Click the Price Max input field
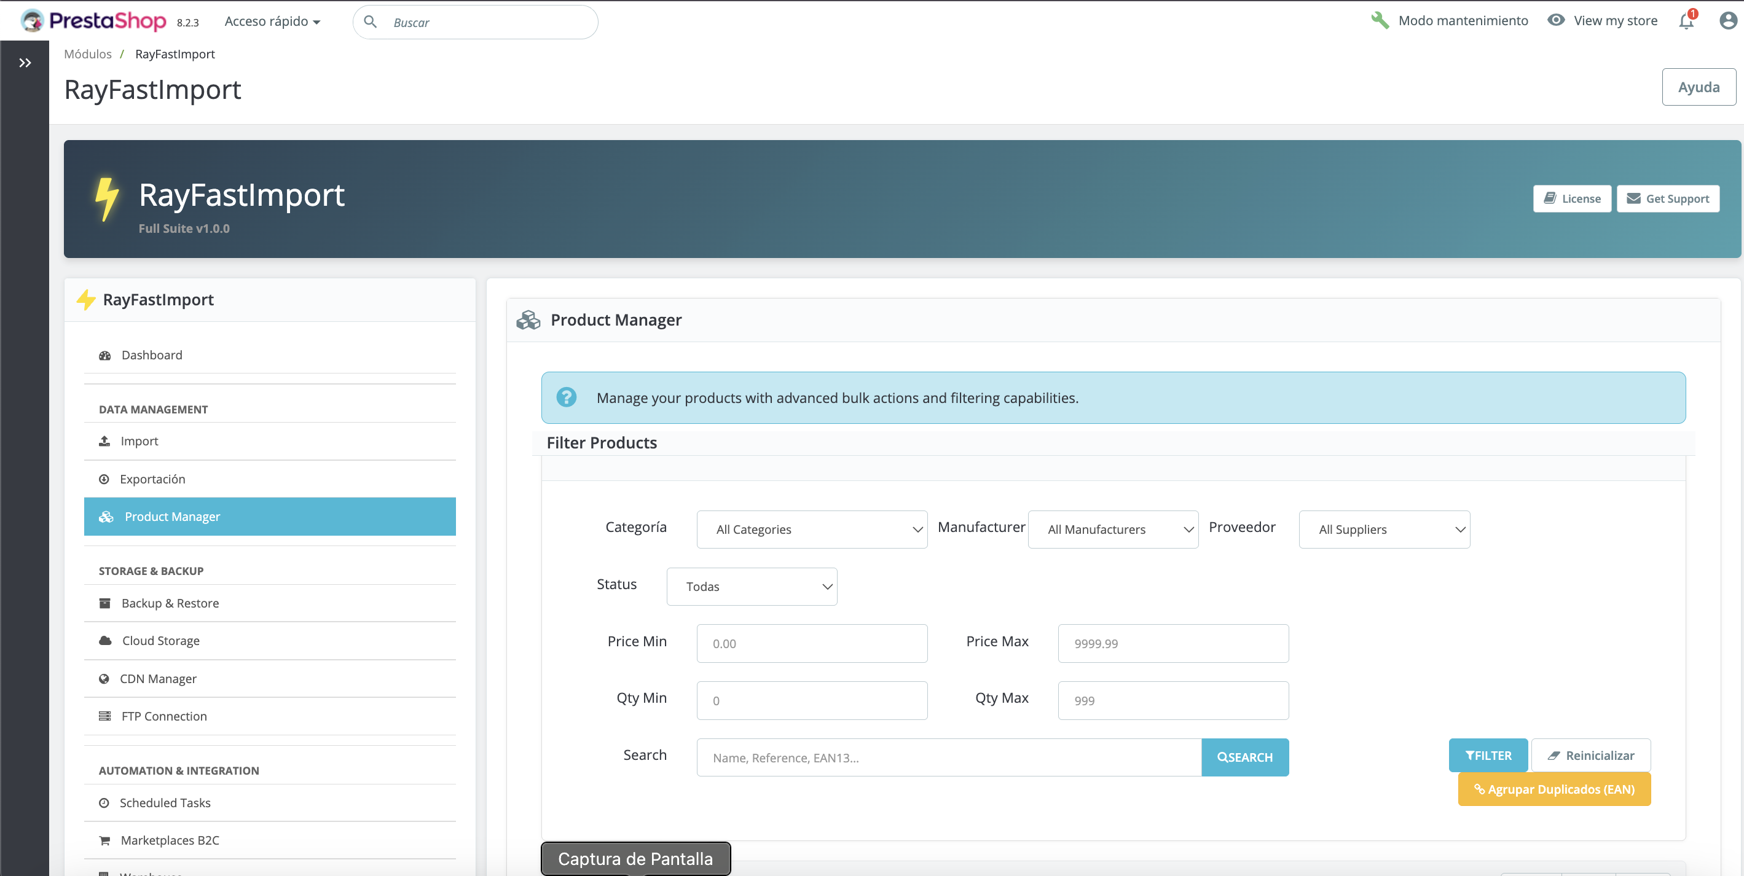 (1172, 643)
